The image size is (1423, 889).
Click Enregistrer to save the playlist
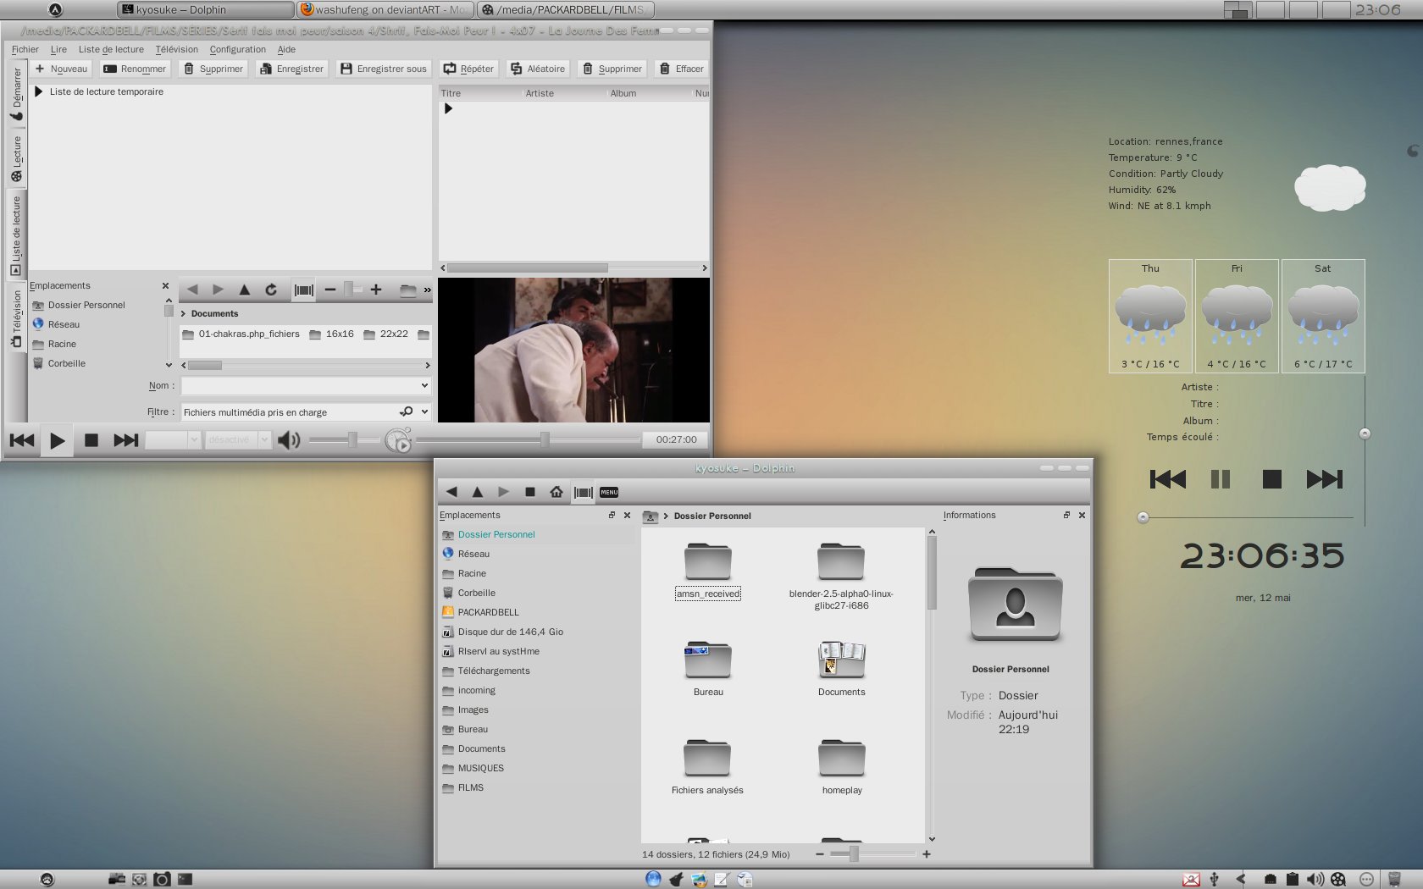tap(291, 69)
